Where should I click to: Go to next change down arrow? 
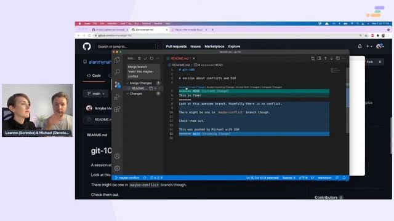point(331,58)
